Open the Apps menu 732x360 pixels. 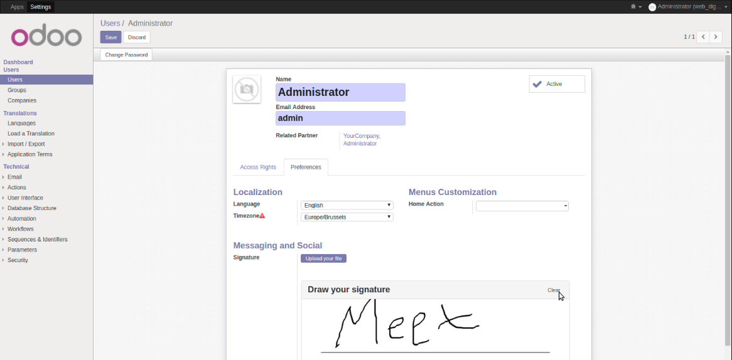tap(17, 7)
